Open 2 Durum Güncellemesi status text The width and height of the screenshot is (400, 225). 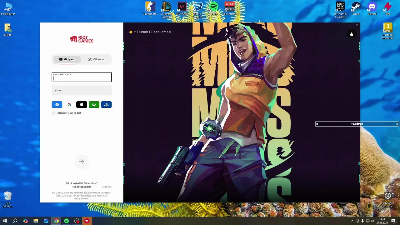point(152,32)
